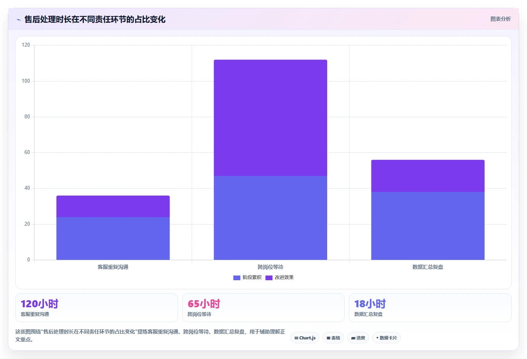Click the 跨岗位等待 x-axis label

click(x=270, y=267)
